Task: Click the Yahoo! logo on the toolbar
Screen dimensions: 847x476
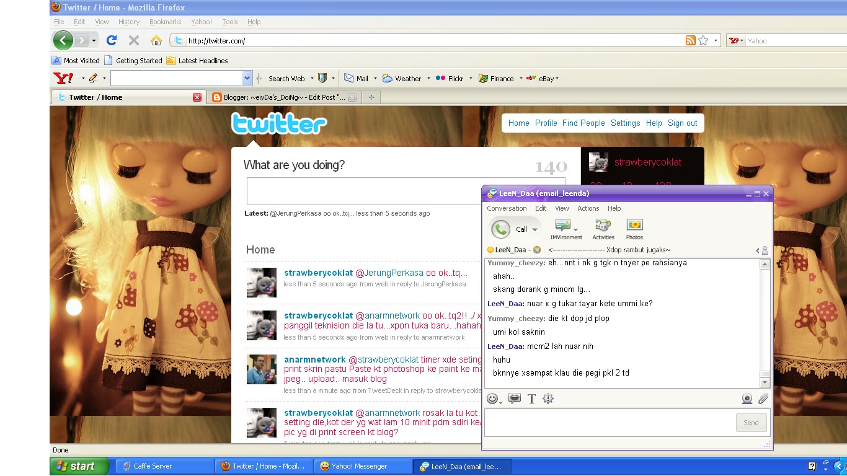Action: click(64, 78)
